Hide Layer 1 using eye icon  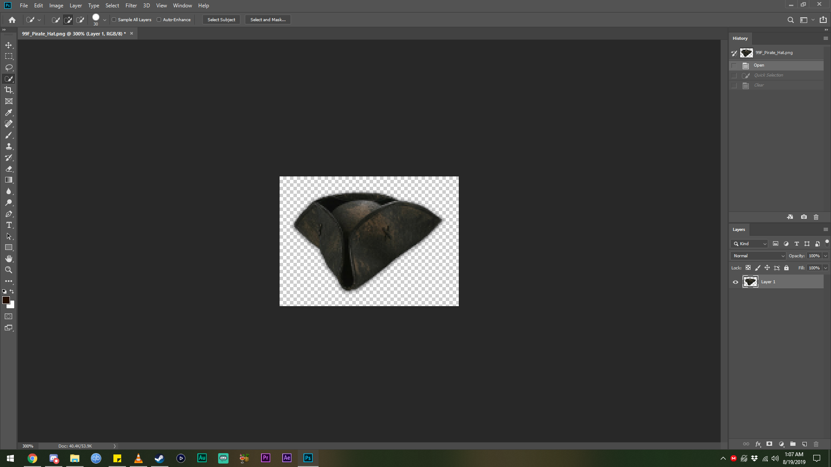[x=735, y=282]
